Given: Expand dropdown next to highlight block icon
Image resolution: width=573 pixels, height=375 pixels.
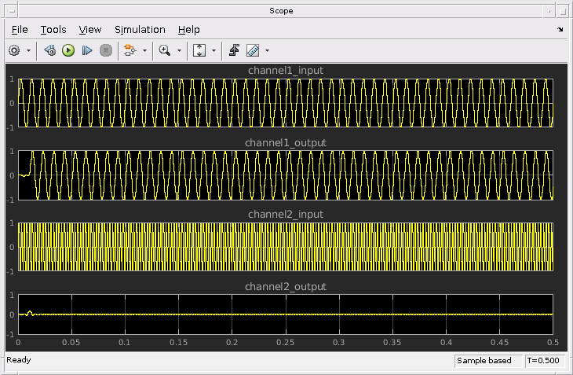Looking at the screenshot, I should 144,50.
